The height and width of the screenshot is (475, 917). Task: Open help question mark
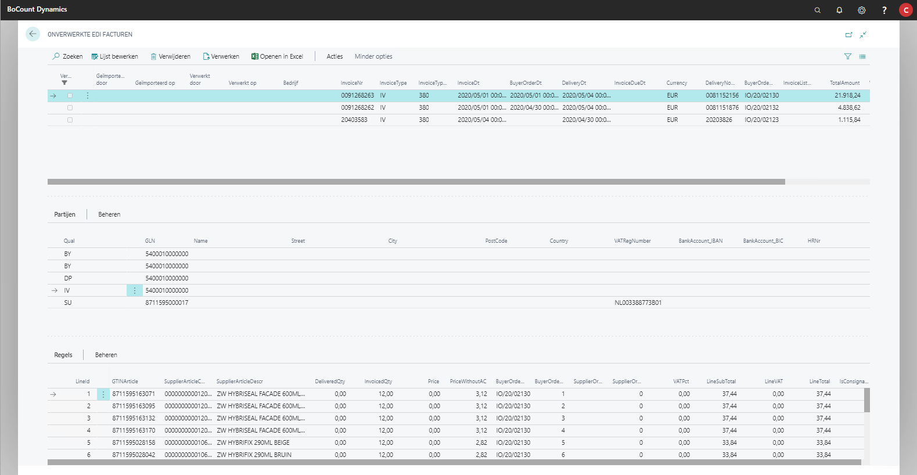pos(884,10)
